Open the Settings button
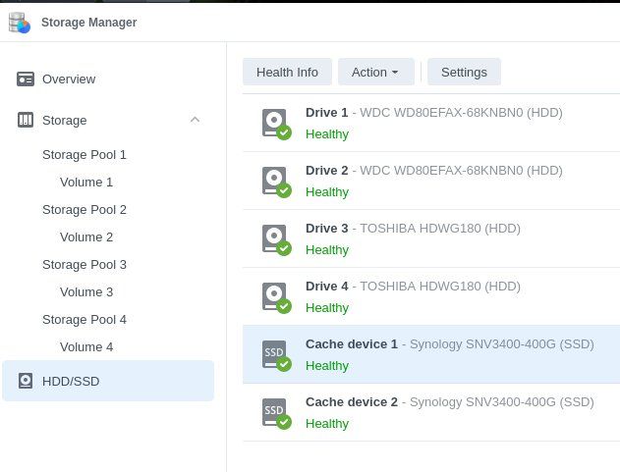Viewport: 620px width, 472px height. [464, 72]
